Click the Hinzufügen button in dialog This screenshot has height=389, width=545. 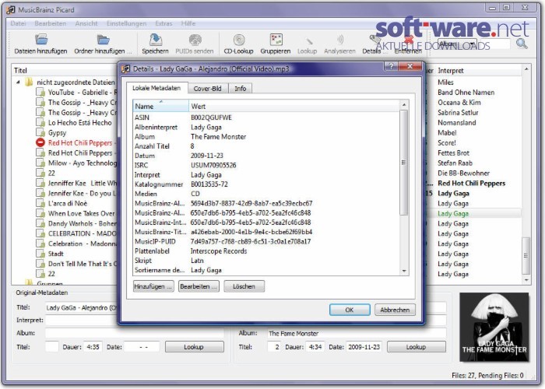[153, 286]
